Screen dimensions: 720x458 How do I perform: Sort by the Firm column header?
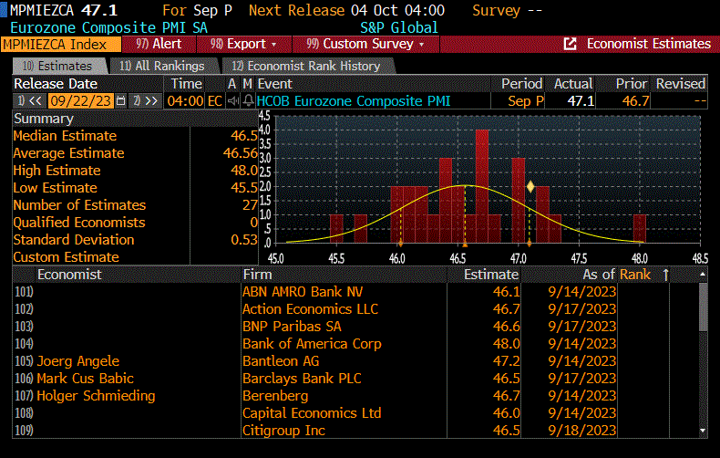point(258,275)
